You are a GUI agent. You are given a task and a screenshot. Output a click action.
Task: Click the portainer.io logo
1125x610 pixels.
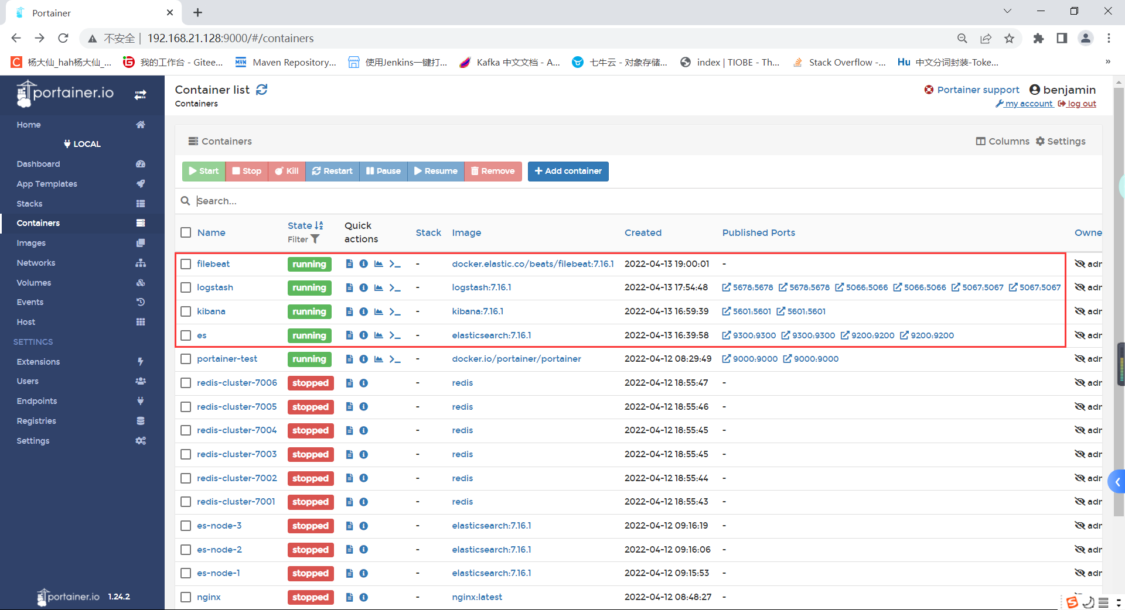pyautogui.click(x=66, y=94)
